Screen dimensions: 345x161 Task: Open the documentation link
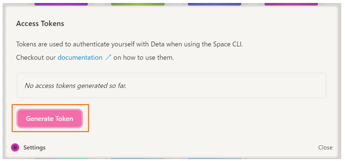(x=80, y=58)
